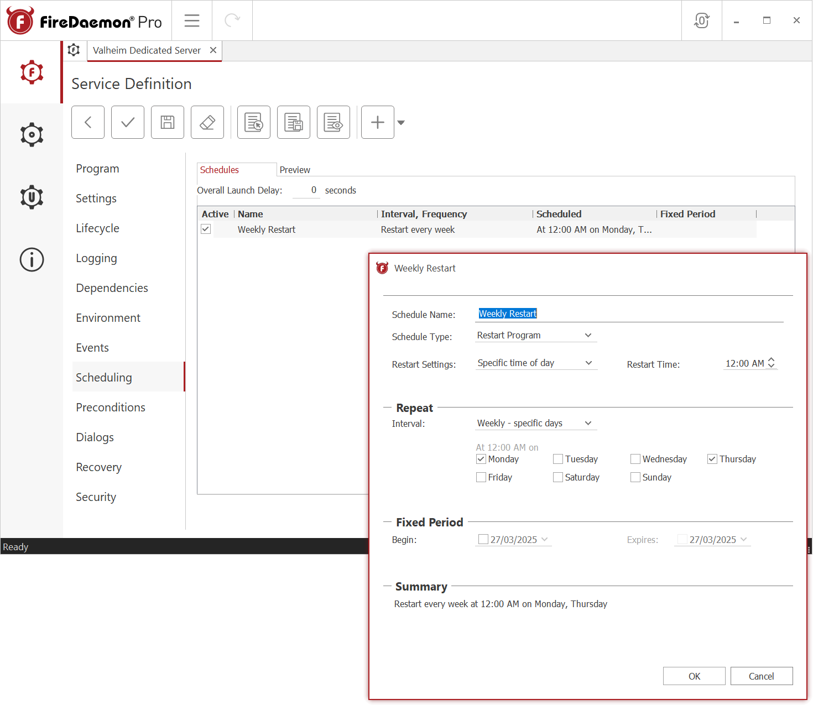Screen dimensions: 813x705
Task: Open the Restart Settings dropdown
Action: tap(536, 363)
